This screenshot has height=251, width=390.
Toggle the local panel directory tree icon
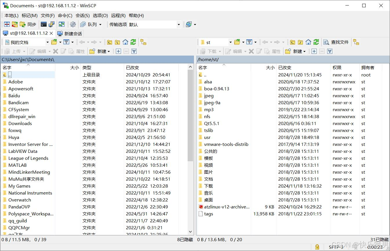[x=143, y=42]
